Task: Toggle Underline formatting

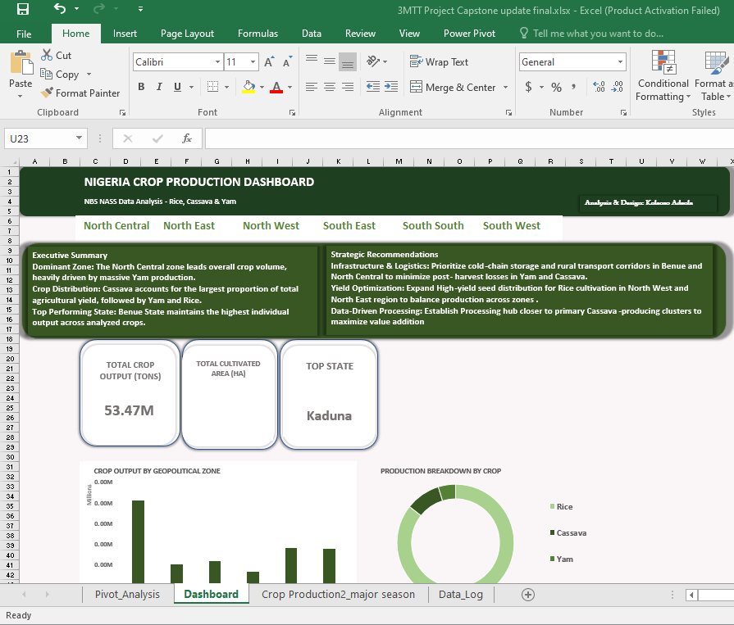Action: 177,87
